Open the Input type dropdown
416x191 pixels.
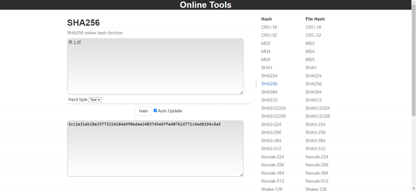[x=95, y=100]
